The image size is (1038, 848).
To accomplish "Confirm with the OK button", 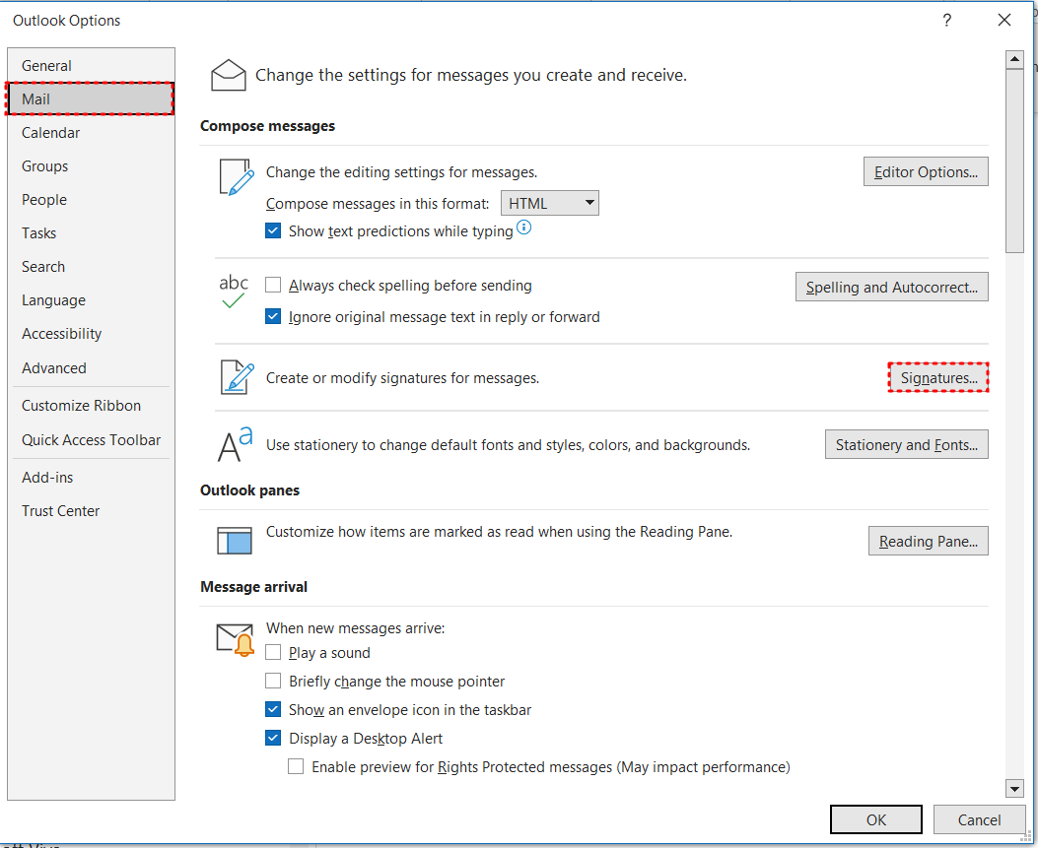I will pos(875,819).
